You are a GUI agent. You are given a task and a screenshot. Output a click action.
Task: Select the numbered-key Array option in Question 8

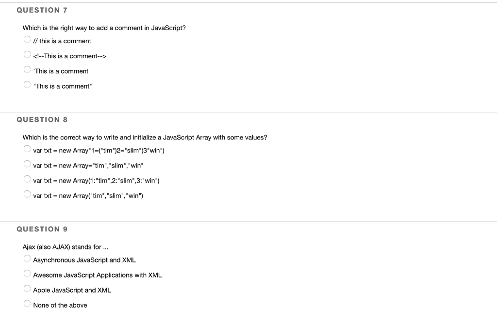[x=27, y=179]
